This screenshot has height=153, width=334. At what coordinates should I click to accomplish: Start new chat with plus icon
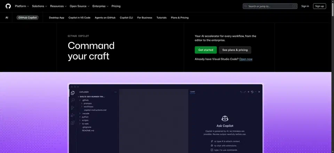point(248,92)
